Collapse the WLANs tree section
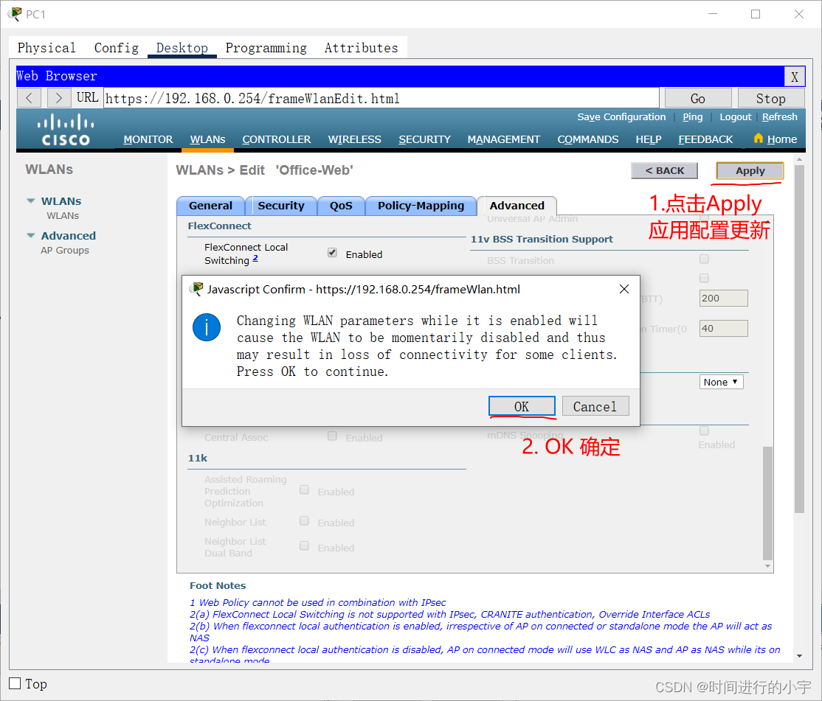 (31, 201)
